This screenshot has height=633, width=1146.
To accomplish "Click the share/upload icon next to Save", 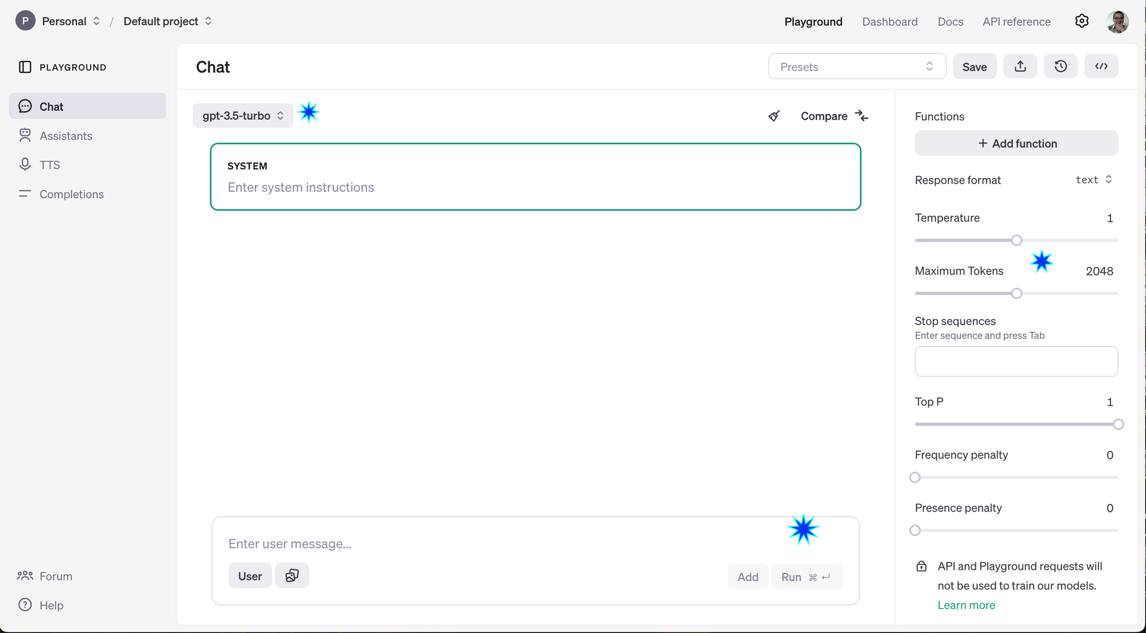I will (x=1020, y=66).
